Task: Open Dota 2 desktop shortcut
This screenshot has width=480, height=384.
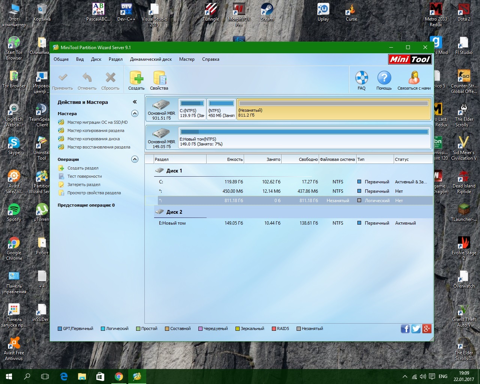Action: [464, 12]
